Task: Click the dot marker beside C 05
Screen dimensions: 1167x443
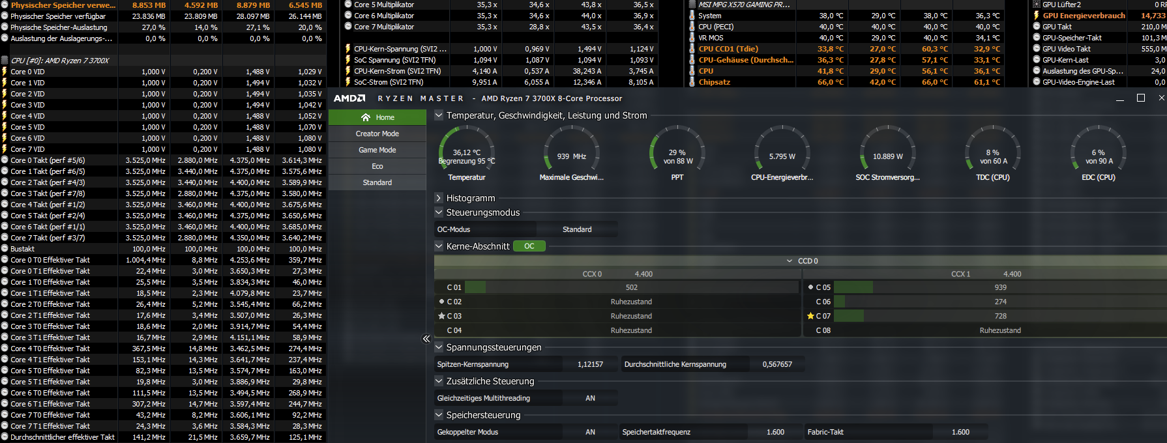Action: coord(810,287)
